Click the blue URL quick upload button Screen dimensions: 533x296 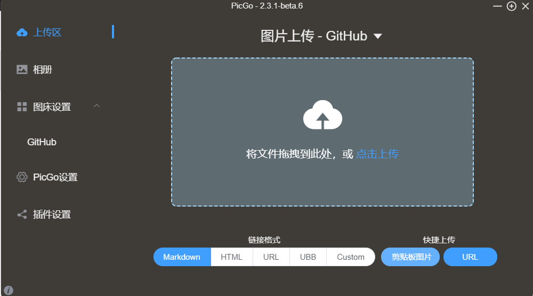pyautogui.click(x=470, y=257)
